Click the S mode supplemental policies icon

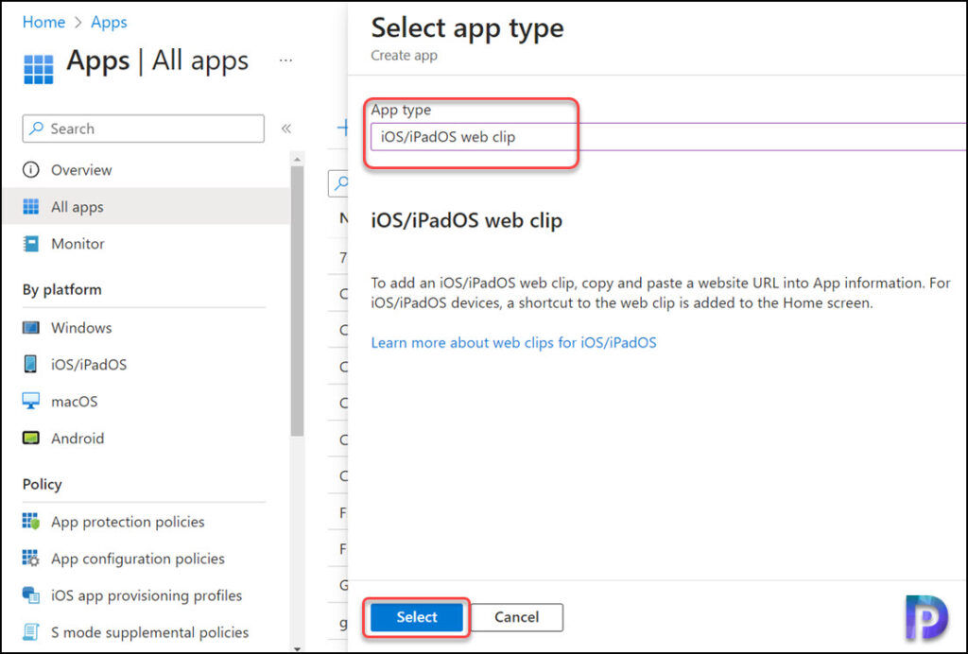coord(31,631)
